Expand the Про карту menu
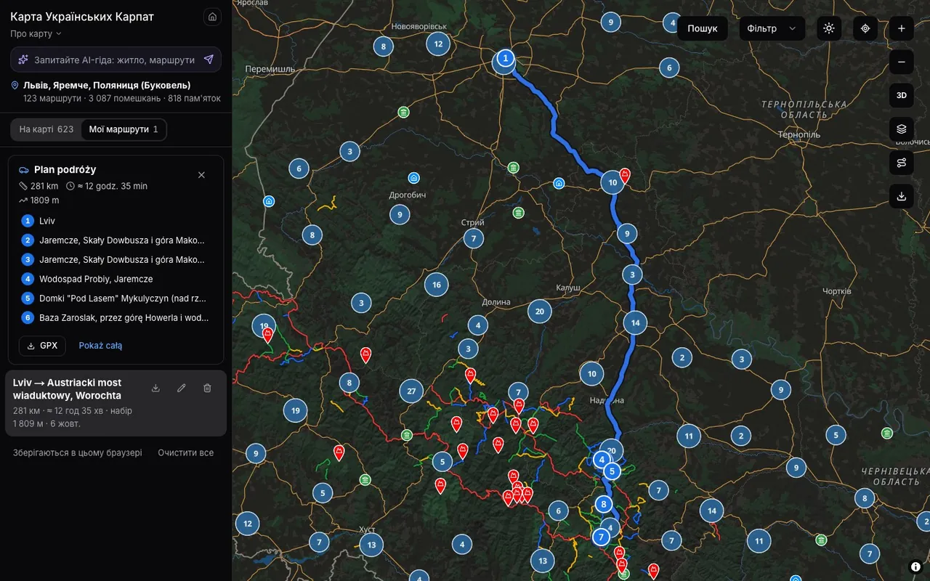 [36, 33]
